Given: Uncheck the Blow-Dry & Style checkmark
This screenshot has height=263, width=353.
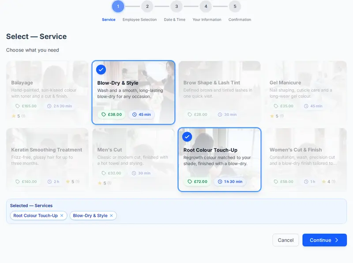Looking at the screenshot, I should 101,70.
